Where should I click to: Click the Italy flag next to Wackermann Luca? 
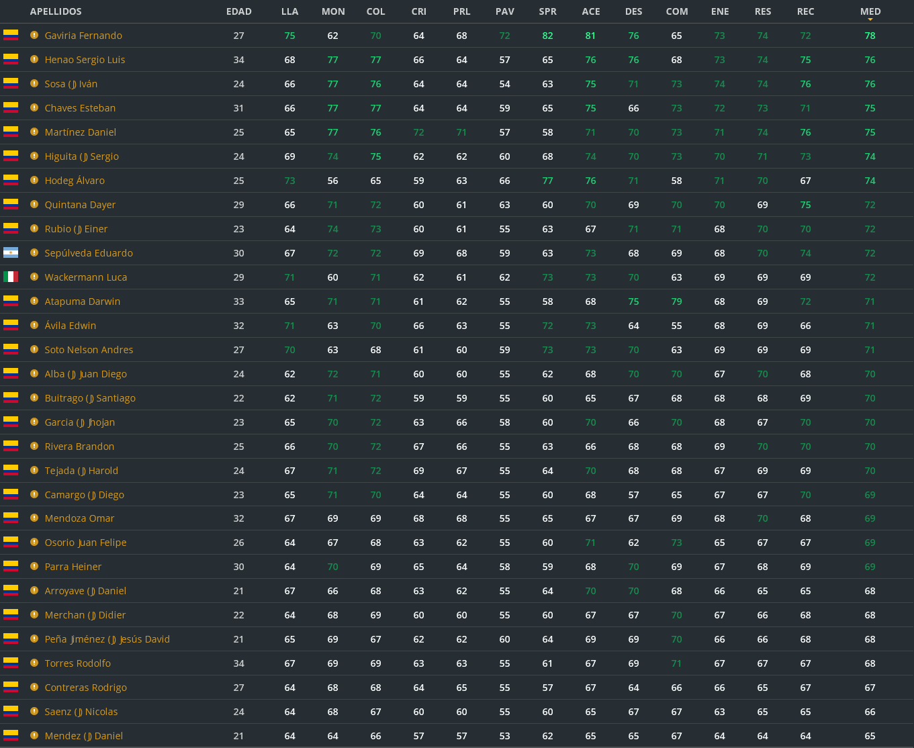pyautogui.click(x=11, y=277)
